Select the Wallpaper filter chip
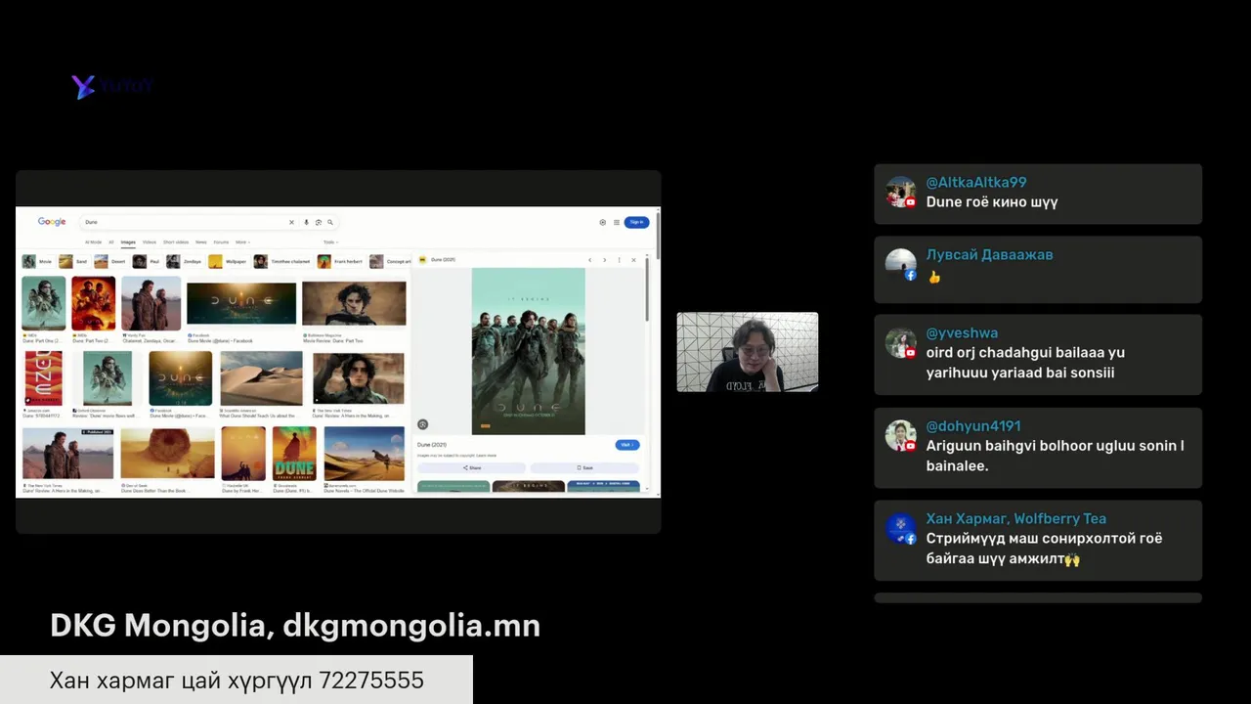Image resolution: width=1251 pixels, height=704 pixels. tap(228, 261)
